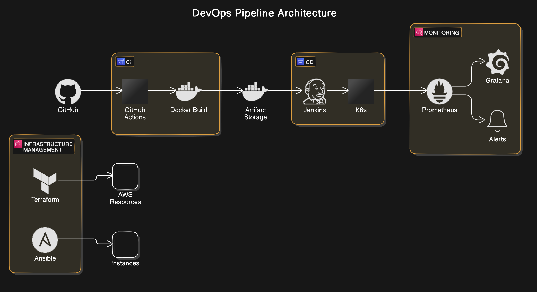Viewport: 537px width, 292px height.
Task: Select the Terraform text label
Action: (x=45, y=199)
